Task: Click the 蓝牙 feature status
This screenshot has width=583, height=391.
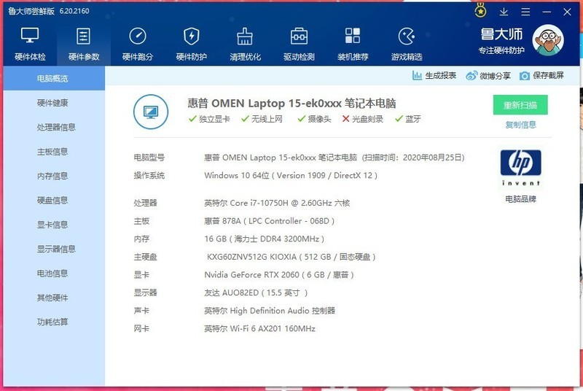Action: click(408, 119)
